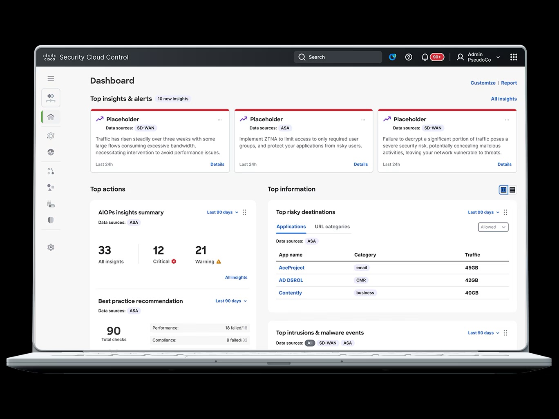Open Best practice Last 90 days dropdown

pyautogui.click(x=231, y=301)
